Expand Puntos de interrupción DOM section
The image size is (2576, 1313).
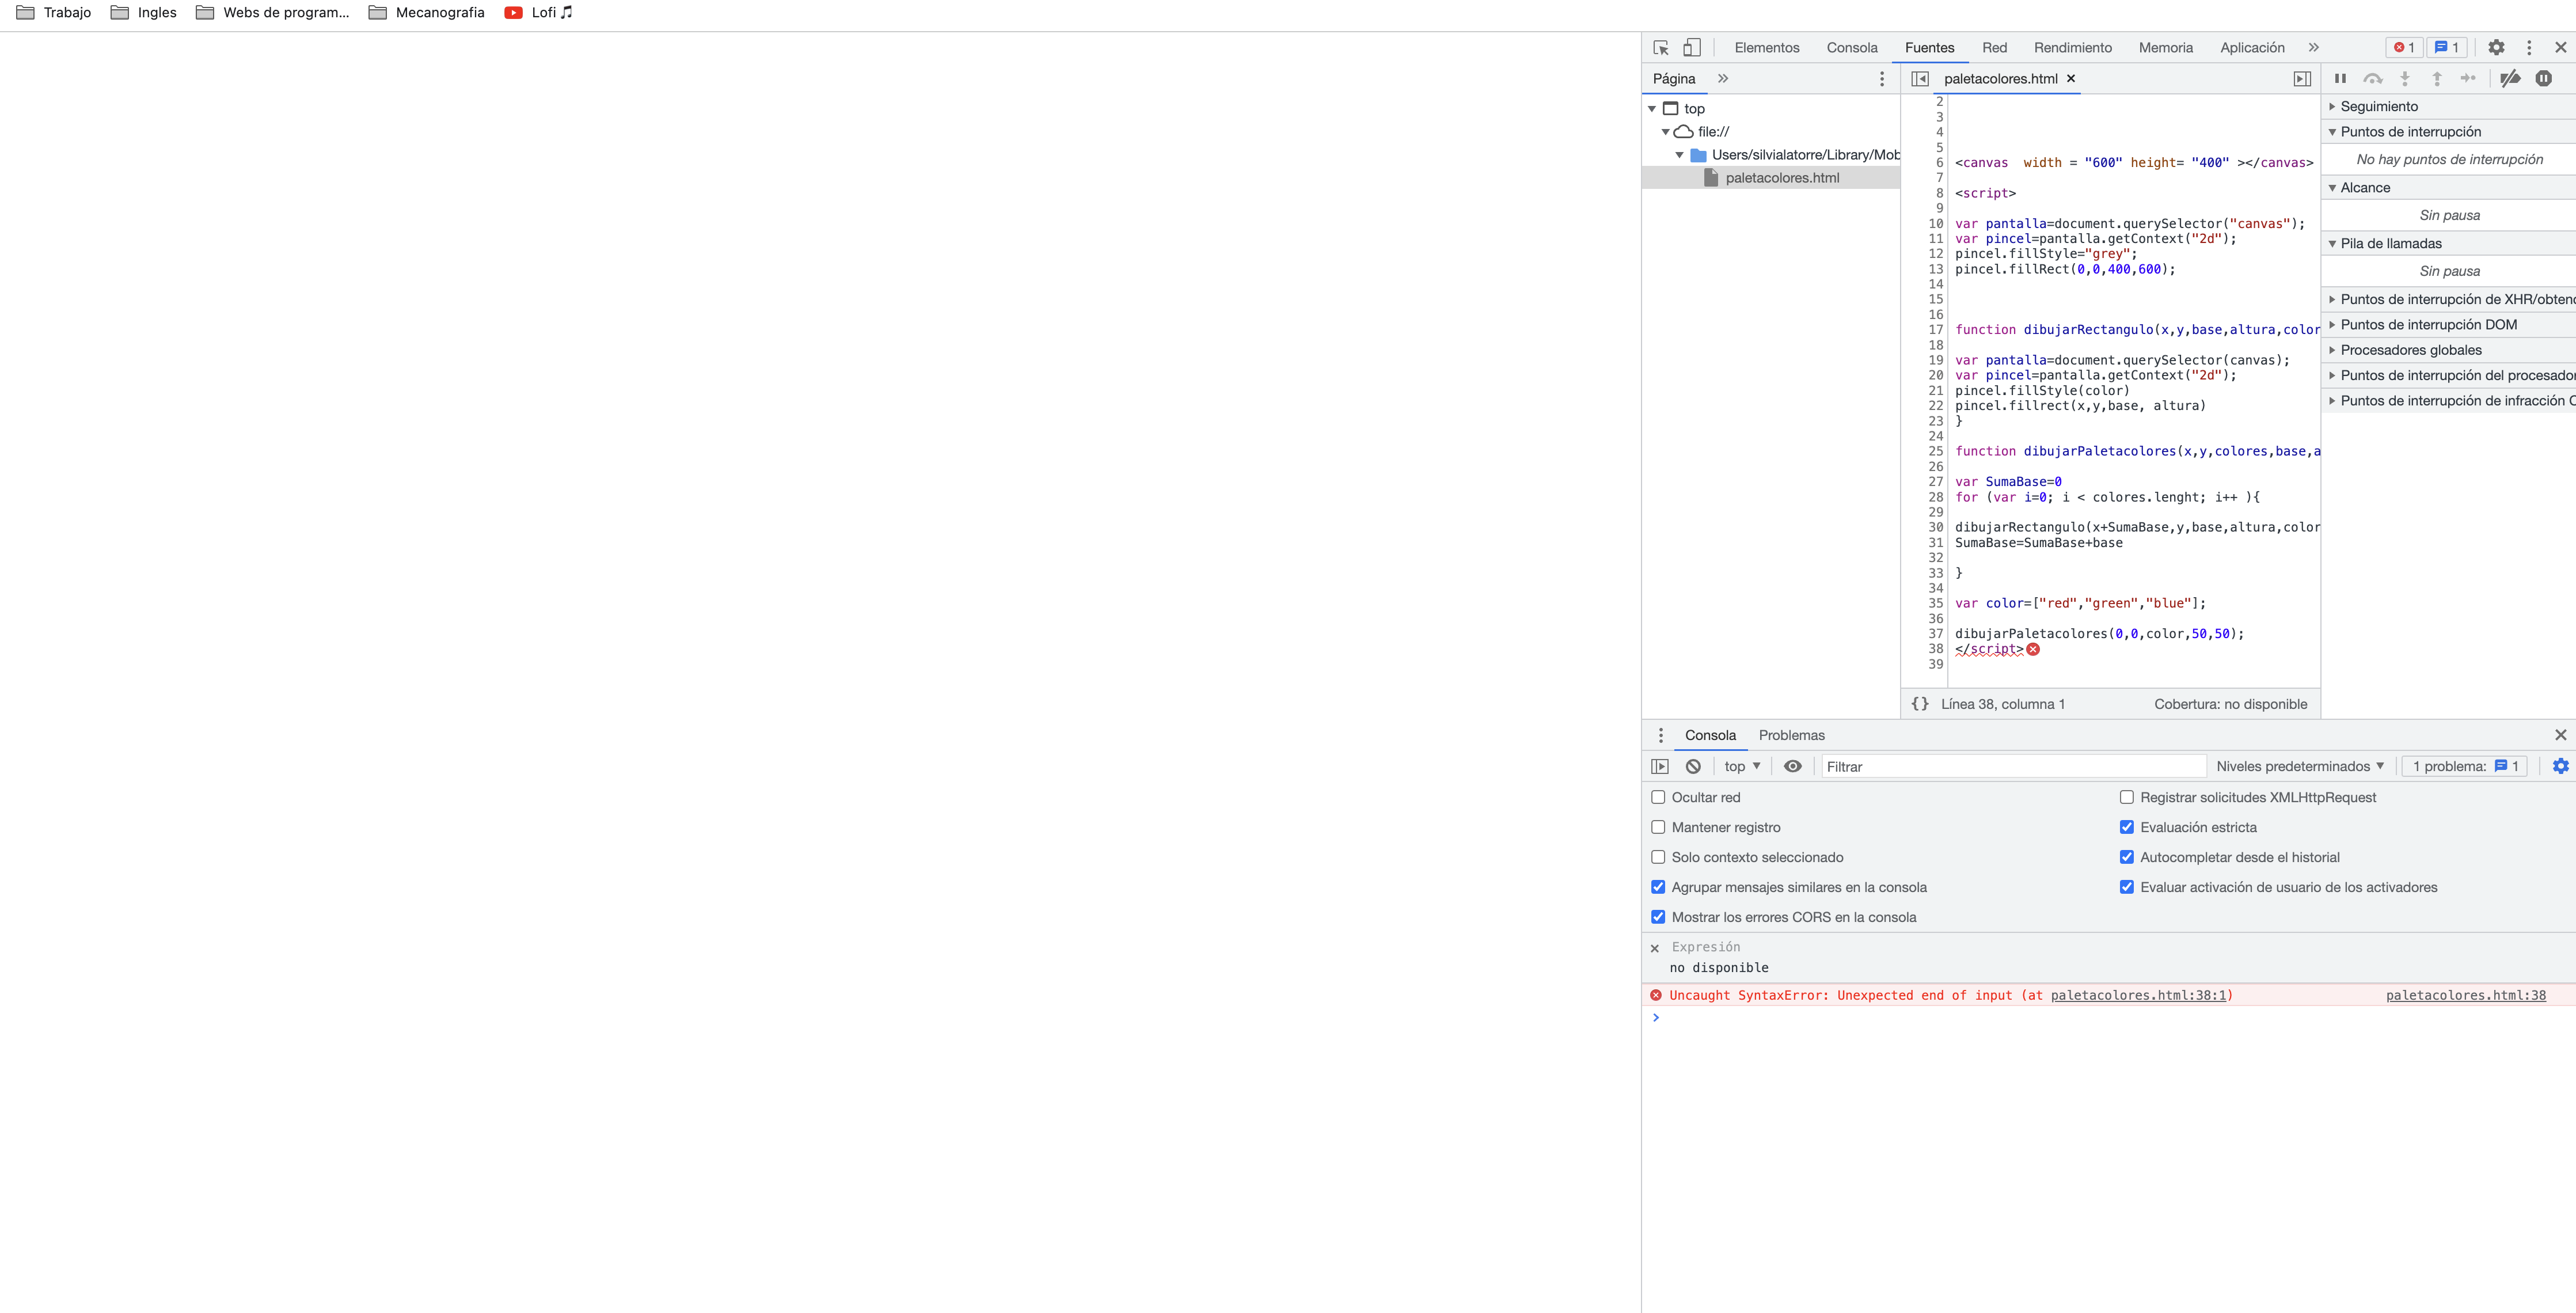pyautogui.click(x=2332, y=325)
